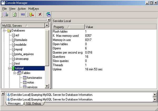
Task: Maximize the Console Manager window
Action: [151, 3]
